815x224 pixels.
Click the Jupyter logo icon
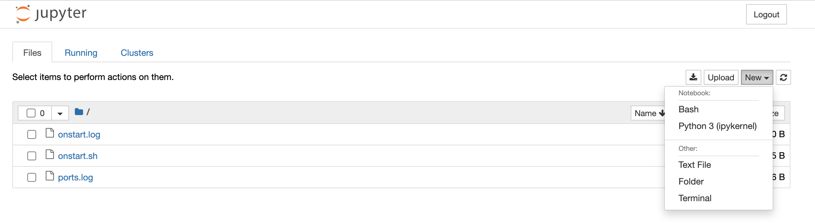[x=23, y=14]
